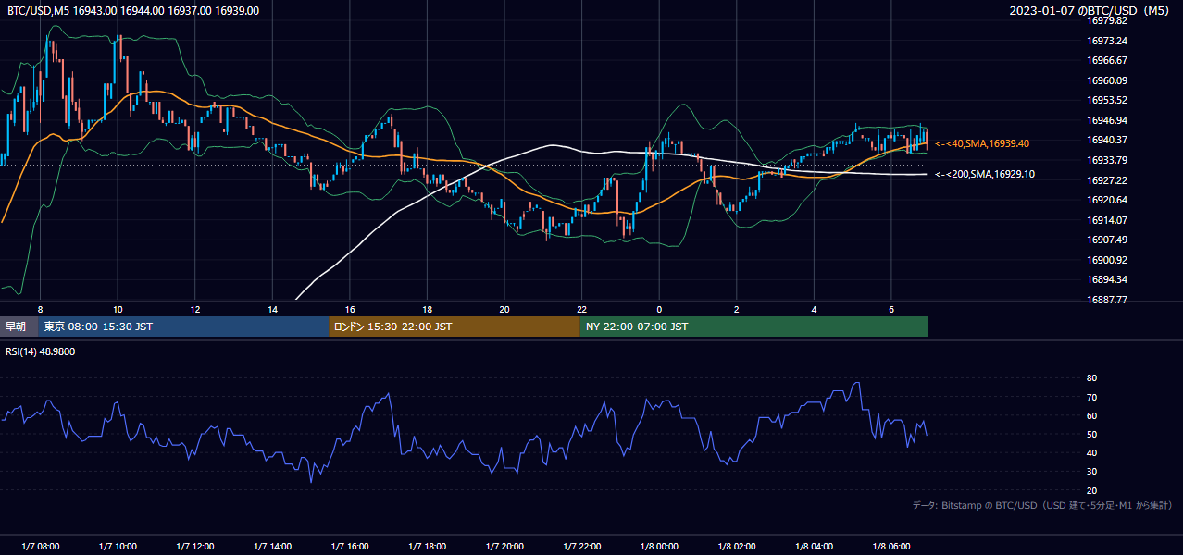1183x555 pixels.
Task: Click the date axis label 1/7 08:00
Action: pyautogui.click(x=40, y=546)
